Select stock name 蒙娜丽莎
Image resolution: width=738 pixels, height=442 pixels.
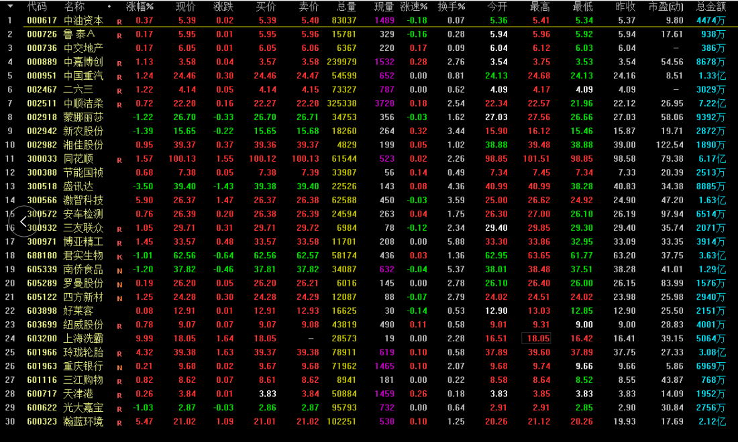click(x=83, y=117)
